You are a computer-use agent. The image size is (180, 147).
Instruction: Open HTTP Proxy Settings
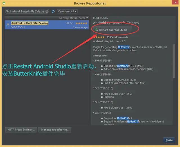coord(21,130)
